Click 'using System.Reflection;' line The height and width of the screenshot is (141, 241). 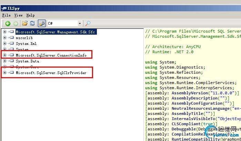pos(174,72)
